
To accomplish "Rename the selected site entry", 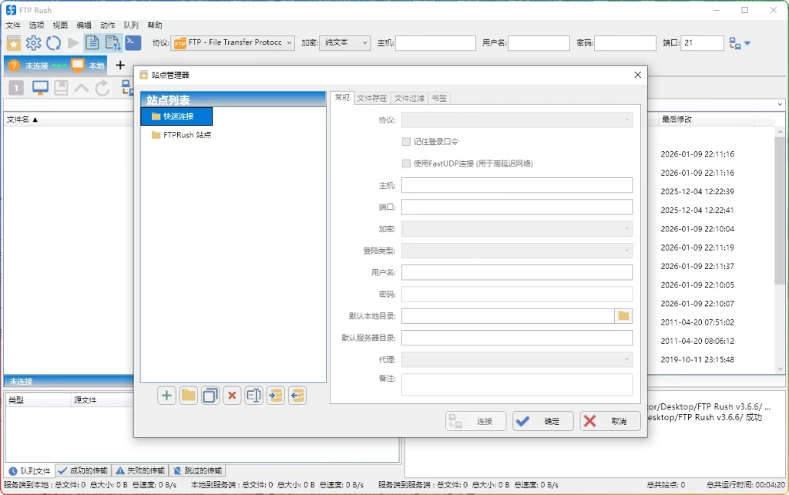I will tap(253, 396).
